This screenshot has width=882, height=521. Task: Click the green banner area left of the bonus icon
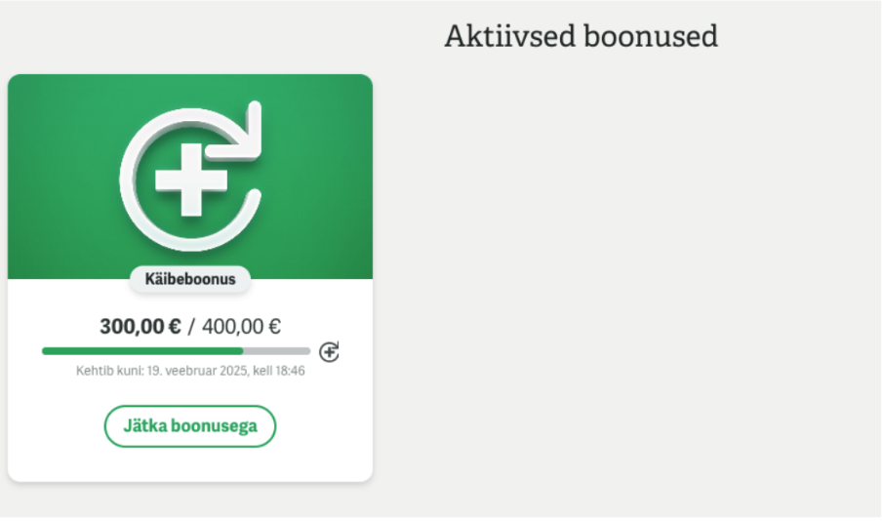coord(59,176)
